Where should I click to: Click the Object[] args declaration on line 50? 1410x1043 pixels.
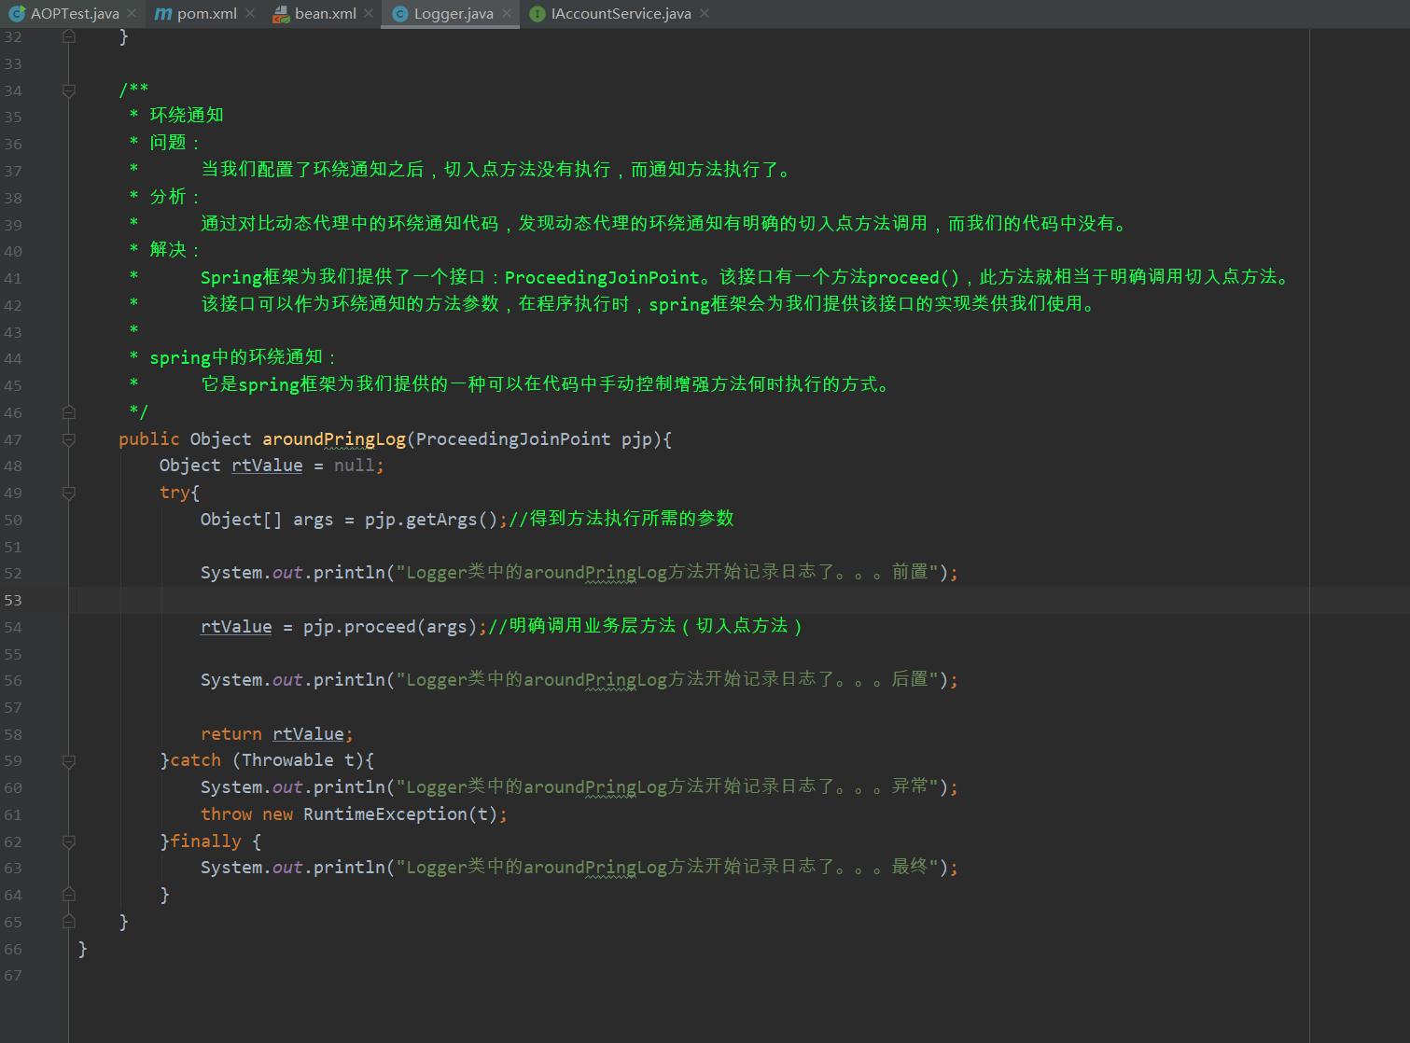pyautogui.click(x=267, y=520)
